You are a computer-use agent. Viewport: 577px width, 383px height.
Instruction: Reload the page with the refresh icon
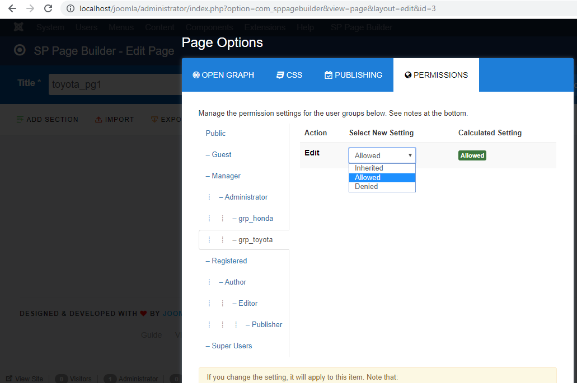[48, 8]
